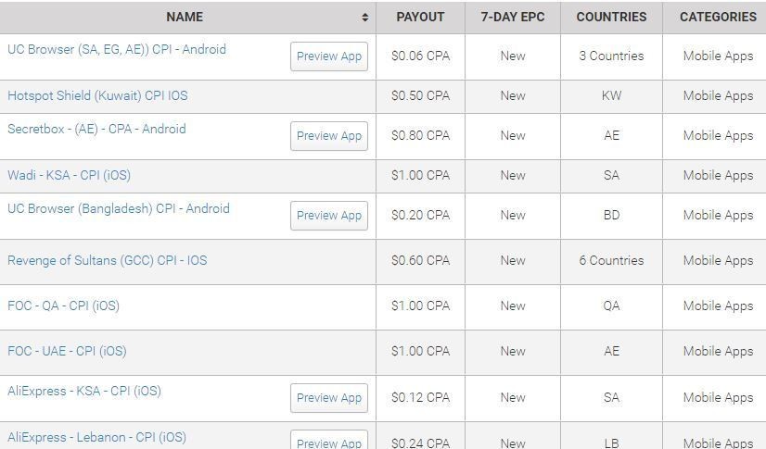The image size is (766, 449).
Task: Open UC Browser (Bangladesh) CPI offer
Action: (118, 208)
